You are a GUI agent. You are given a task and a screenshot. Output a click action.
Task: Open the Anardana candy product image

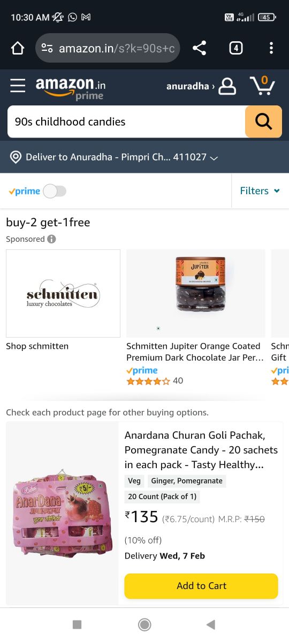coord(62,514)
